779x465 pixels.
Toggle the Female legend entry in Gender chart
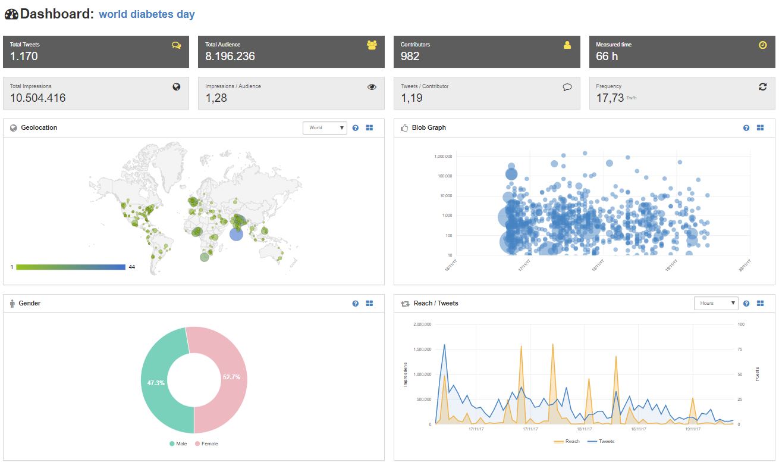pyautogui.click(x=206, y=444)
